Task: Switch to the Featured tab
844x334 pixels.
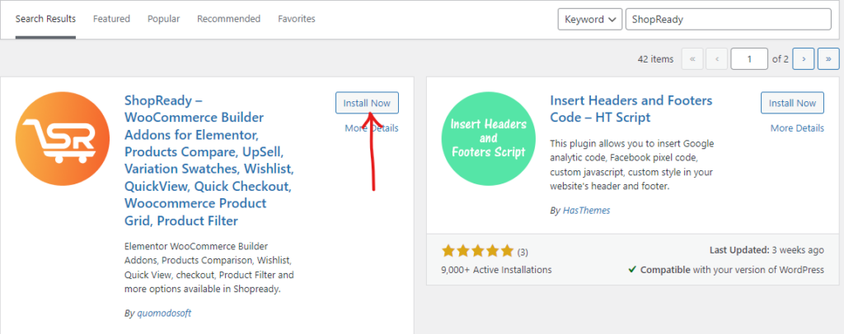Action: point(111,19)
